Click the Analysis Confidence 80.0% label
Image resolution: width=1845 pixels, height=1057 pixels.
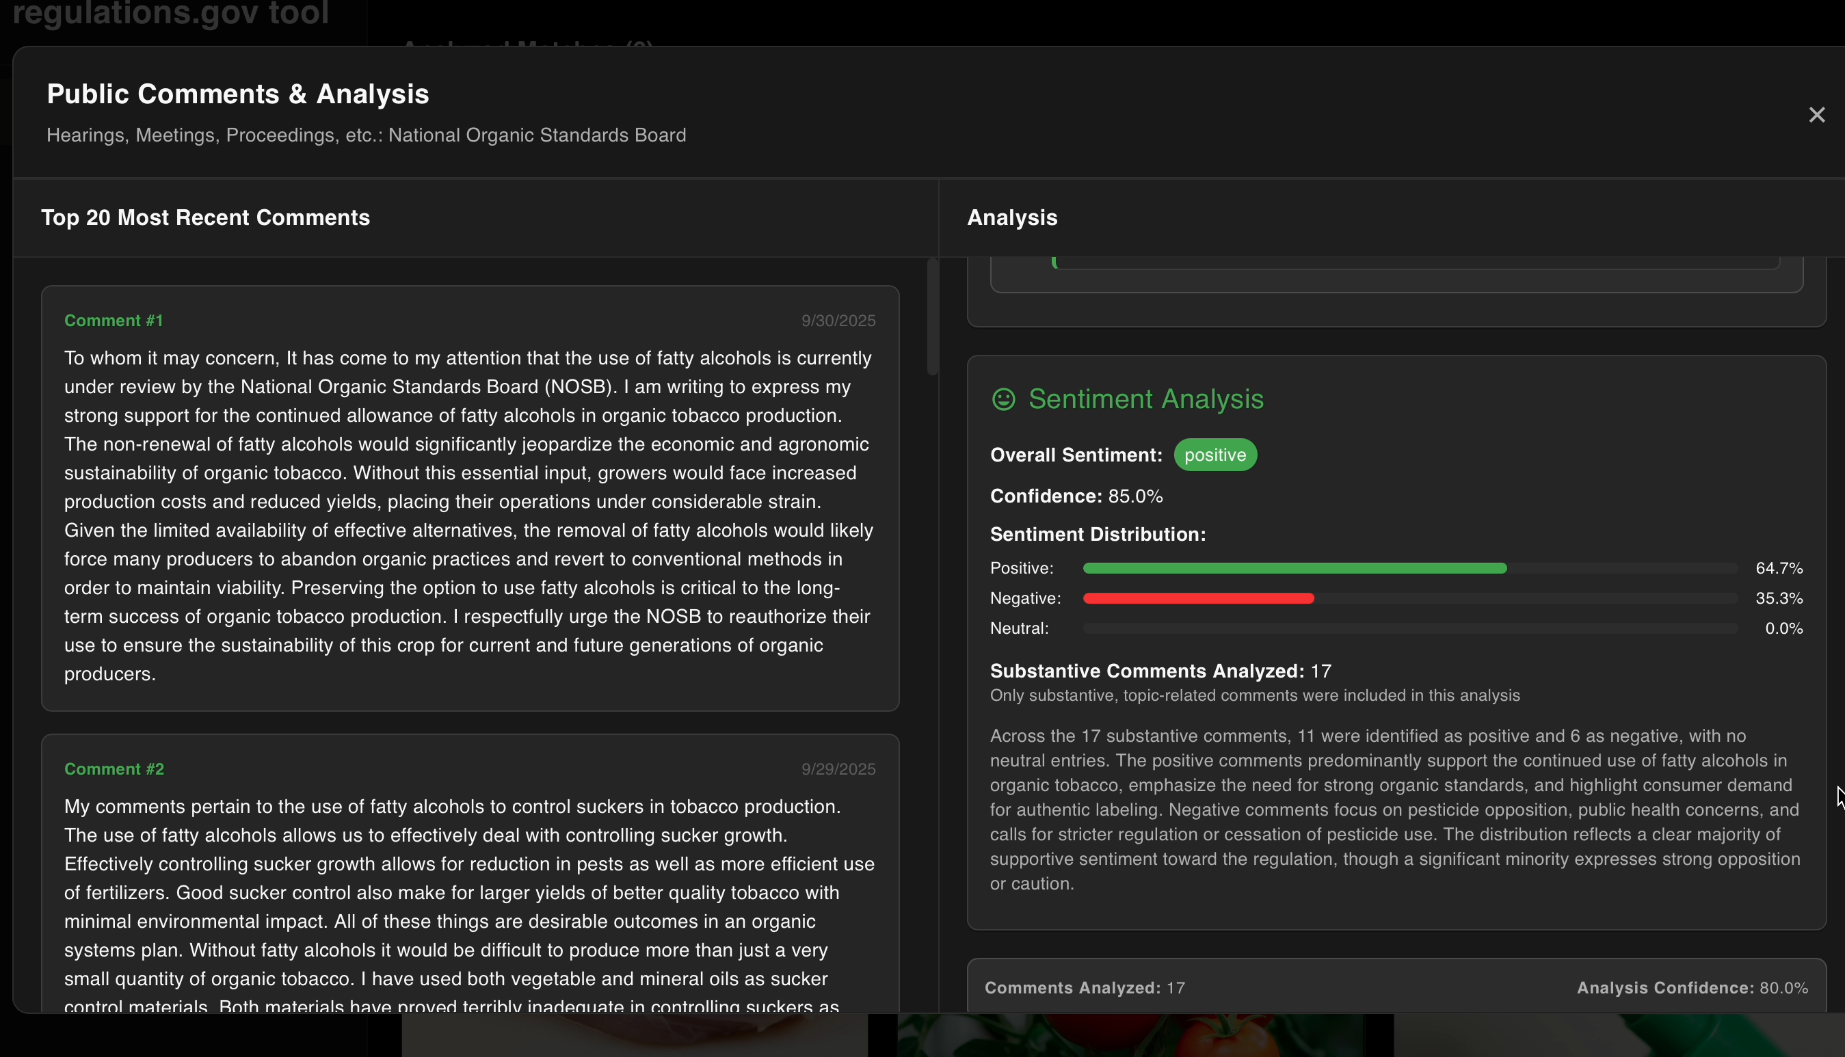(x=1691, y=988)
